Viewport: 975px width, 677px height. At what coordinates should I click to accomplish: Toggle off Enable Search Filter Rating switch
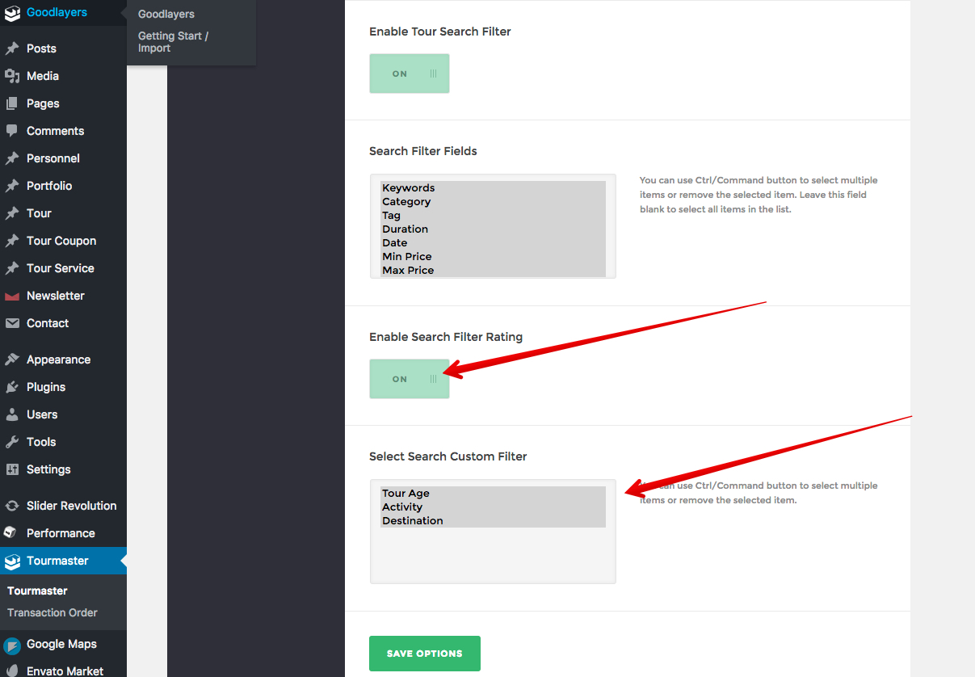pyautogui.click(x=410, y=379)
